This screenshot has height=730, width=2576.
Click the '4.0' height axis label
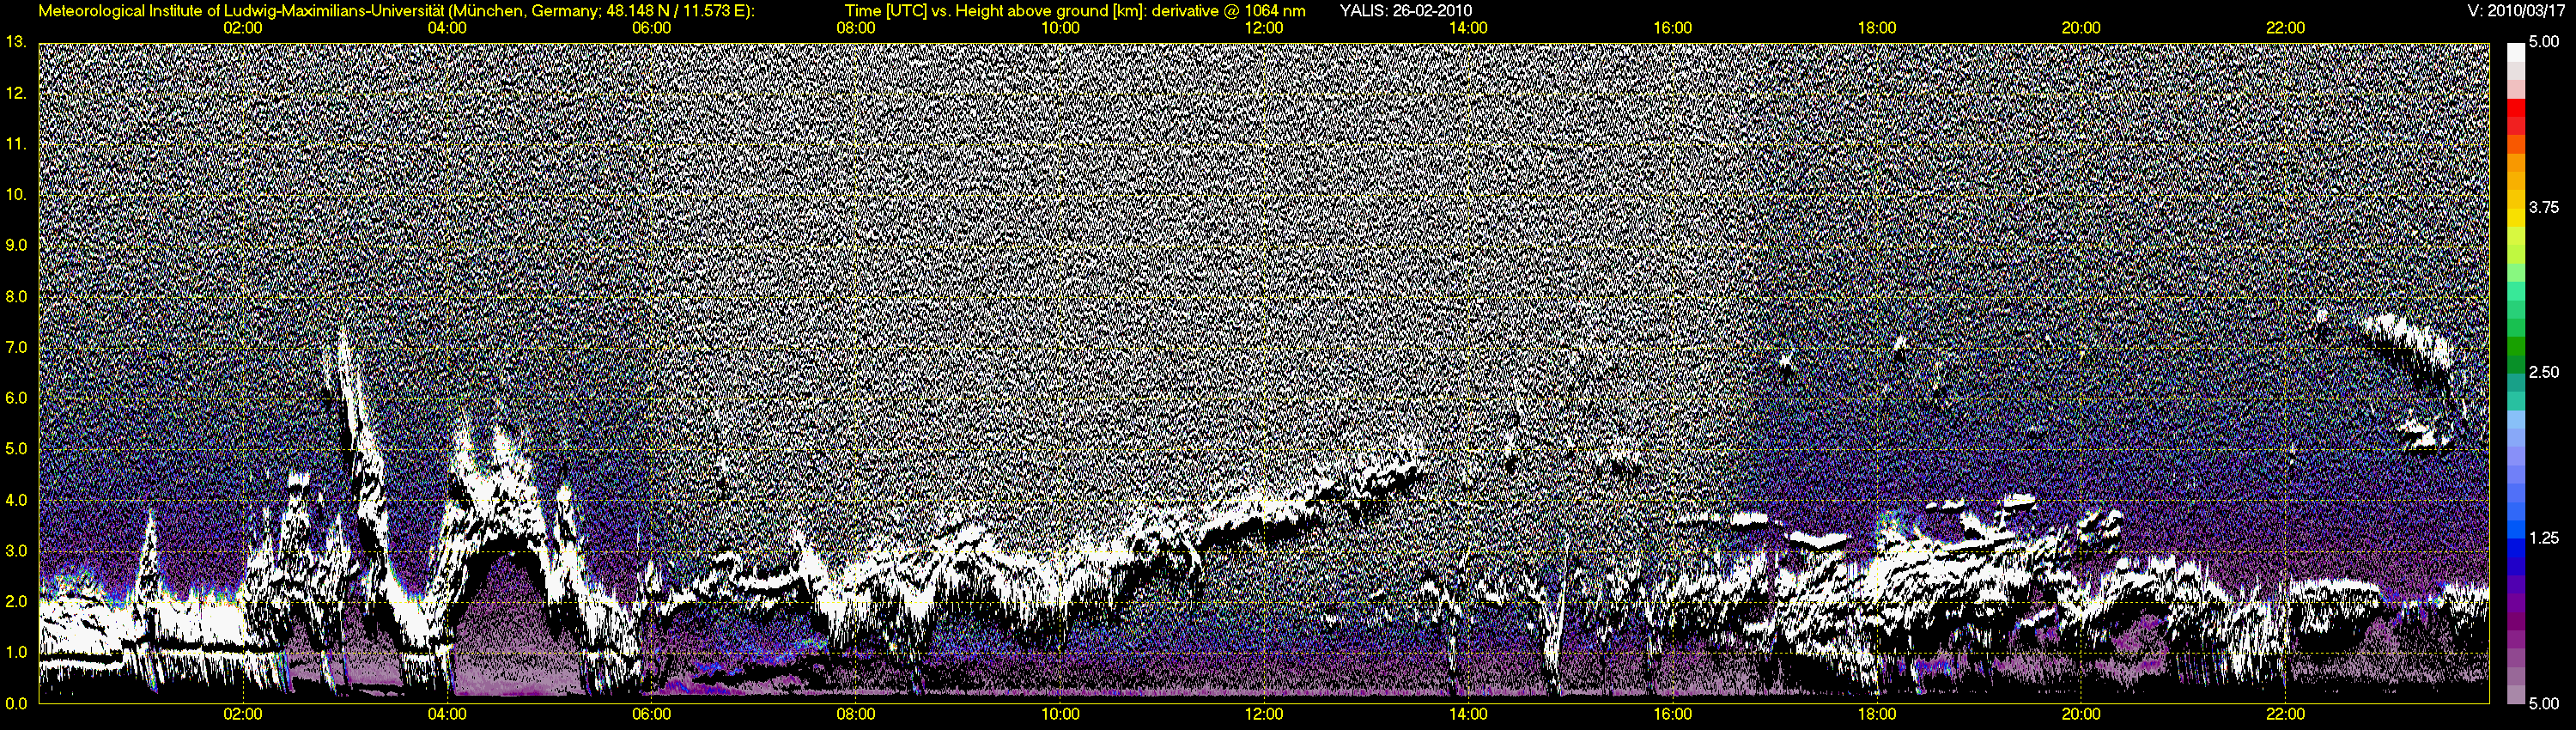tap(16, 500)
